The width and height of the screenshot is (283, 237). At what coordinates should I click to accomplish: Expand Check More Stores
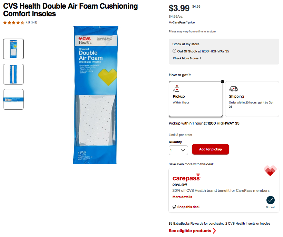pos(187,58)
